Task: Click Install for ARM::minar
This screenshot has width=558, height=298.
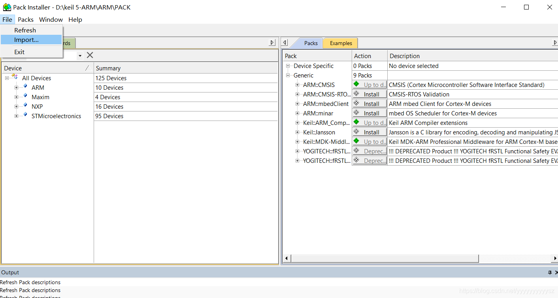Action: (x=369, y=113)
